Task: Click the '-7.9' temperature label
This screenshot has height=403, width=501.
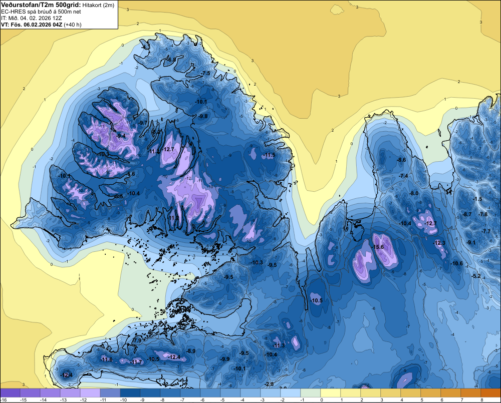Action: click(137, 341)
